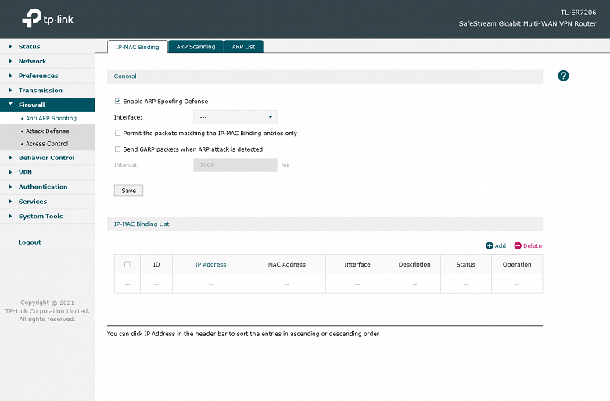Image resolution: width=610 pixels, height=401 pixels.
Task: Toggle Enable ARP Spoofing Defense checkbox
Action: click(x=117, y=101)
